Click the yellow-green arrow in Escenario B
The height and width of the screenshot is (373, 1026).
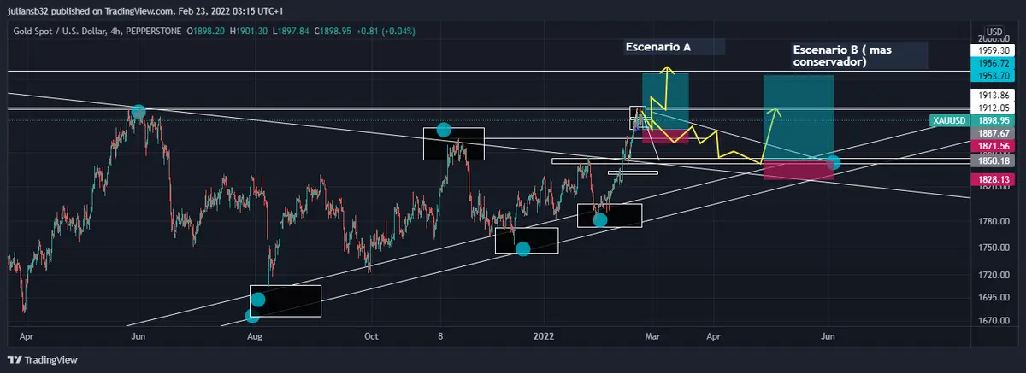(776, 113)
